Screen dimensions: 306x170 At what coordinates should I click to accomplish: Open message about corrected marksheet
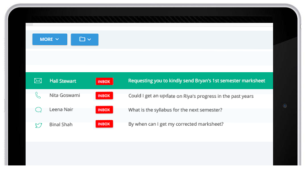click(x=176, y=124)
